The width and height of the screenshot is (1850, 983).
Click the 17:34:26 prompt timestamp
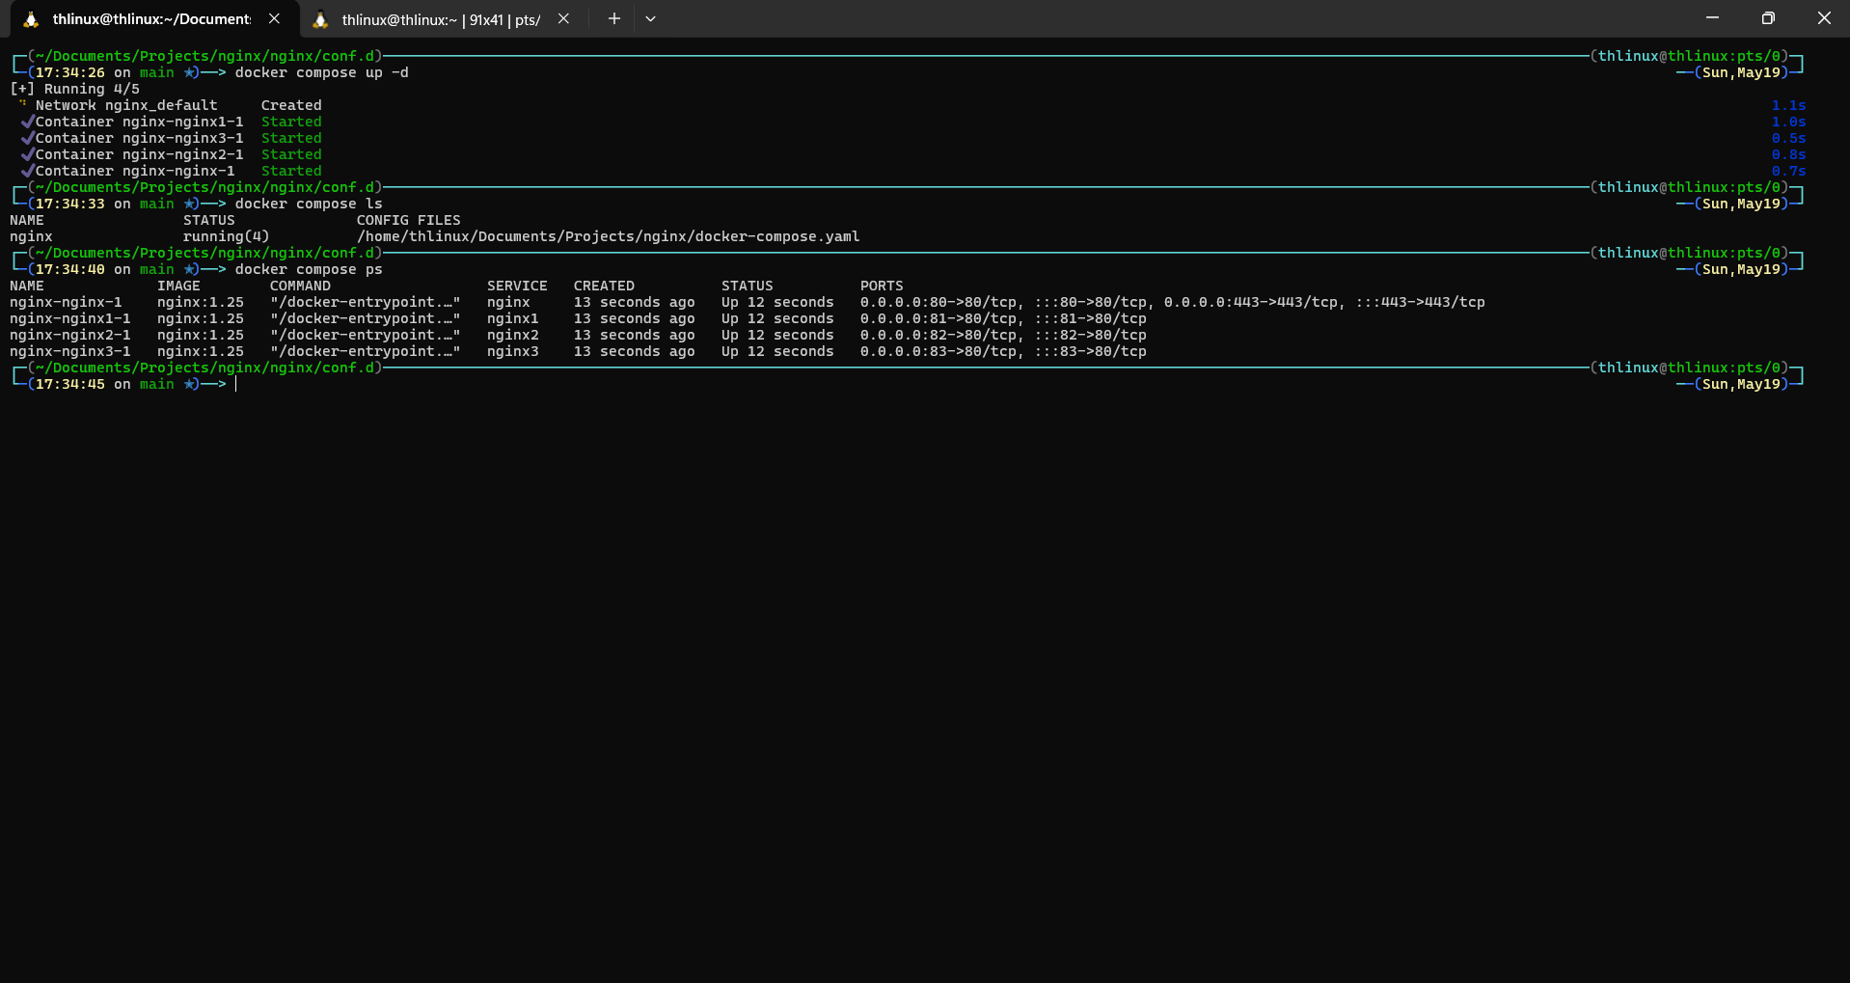pos(70,73)
